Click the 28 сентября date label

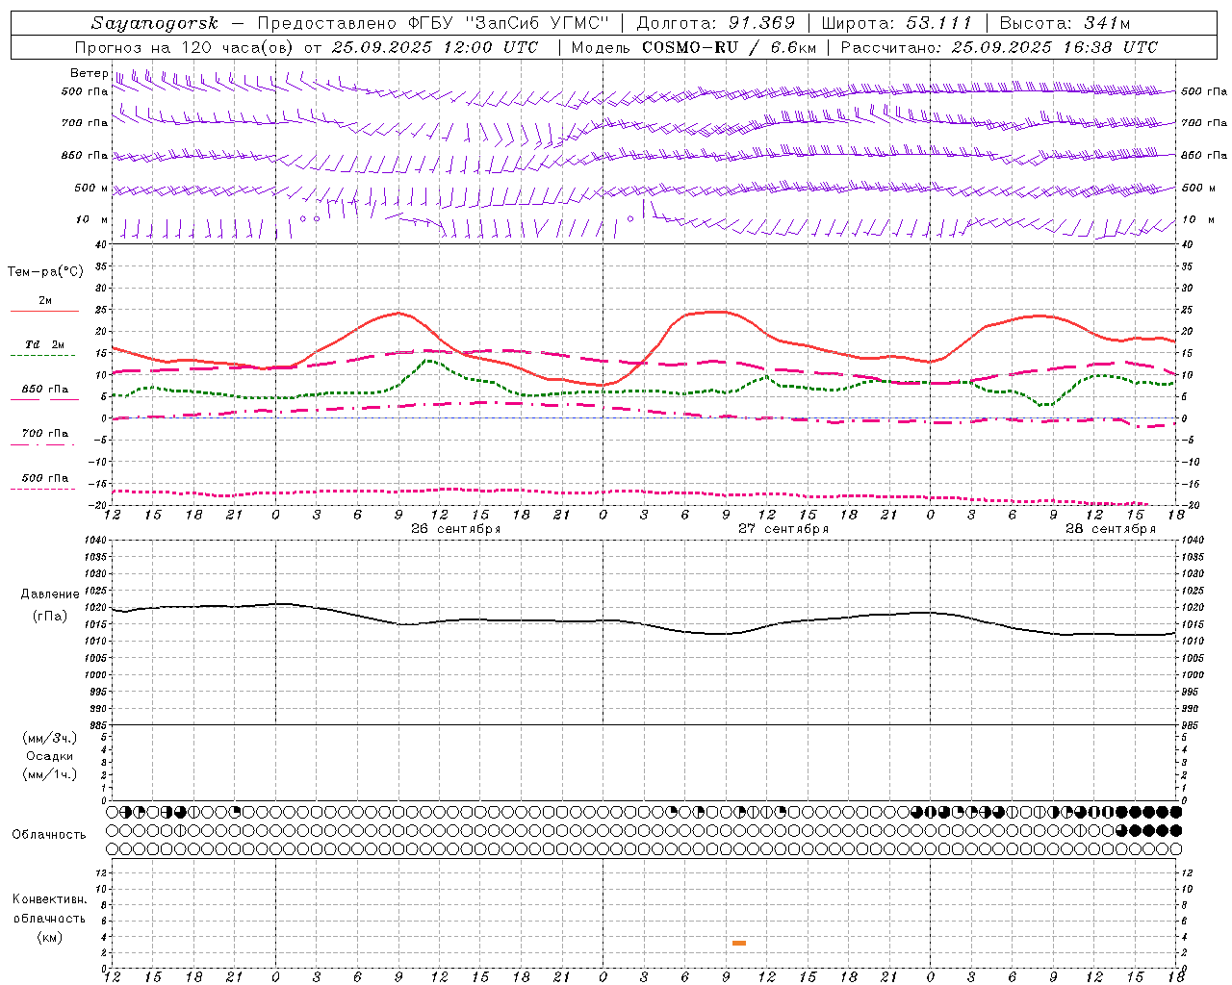pos(1110,529)
